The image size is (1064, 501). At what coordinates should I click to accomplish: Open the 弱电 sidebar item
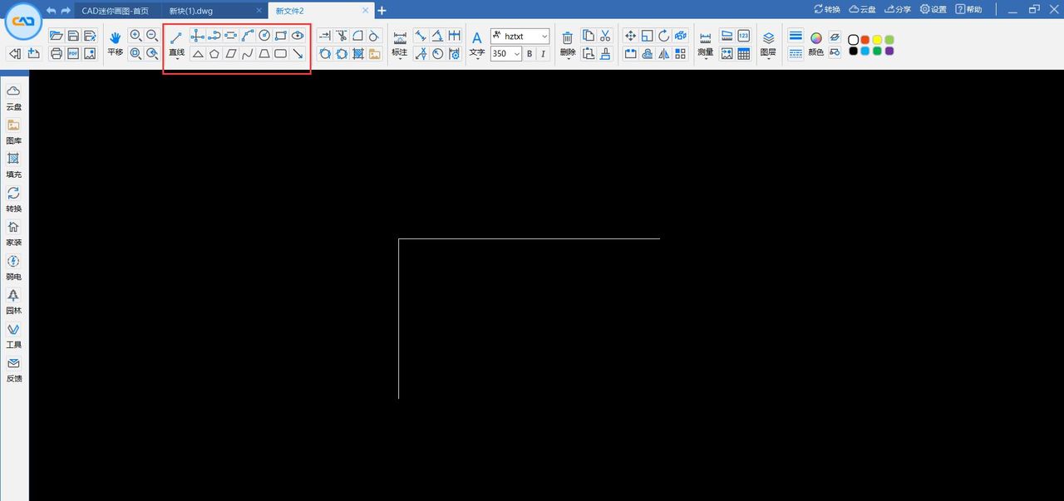(x=14, y=267)
